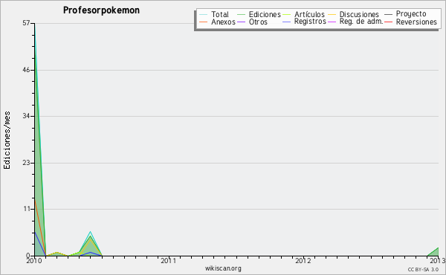Image resolution: width=446 pixels, height=275 pixels.
Task: Click the y-axis value 11
Action: pos(27,209)
